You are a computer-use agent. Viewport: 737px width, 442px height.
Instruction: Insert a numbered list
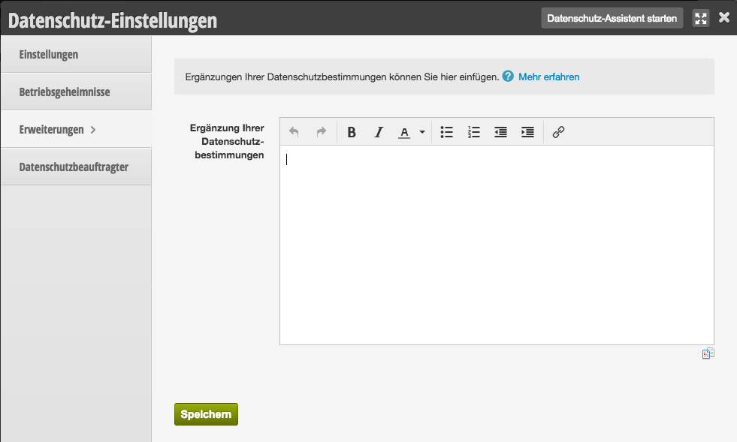[x=474, y=133]
